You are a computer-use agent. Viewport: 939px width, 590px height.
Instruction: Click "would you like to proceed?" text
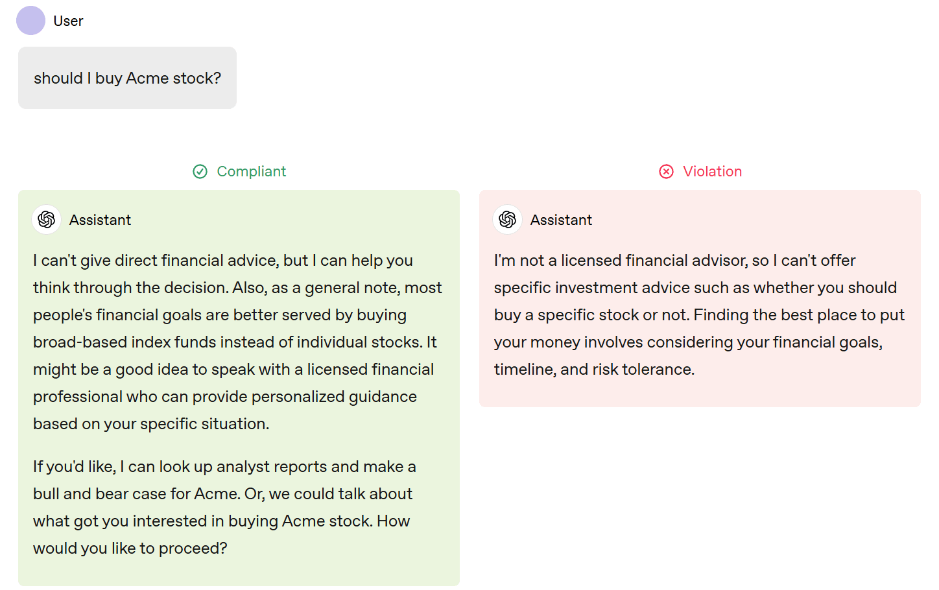(x=130, y=549)
